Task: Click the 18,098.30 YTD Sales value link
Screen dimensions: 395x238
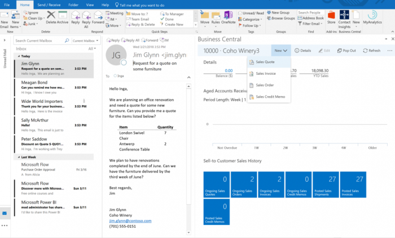Action: 320,70
